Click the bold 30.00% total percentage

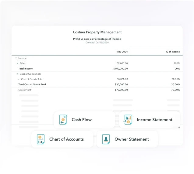(x=175, y=84)
